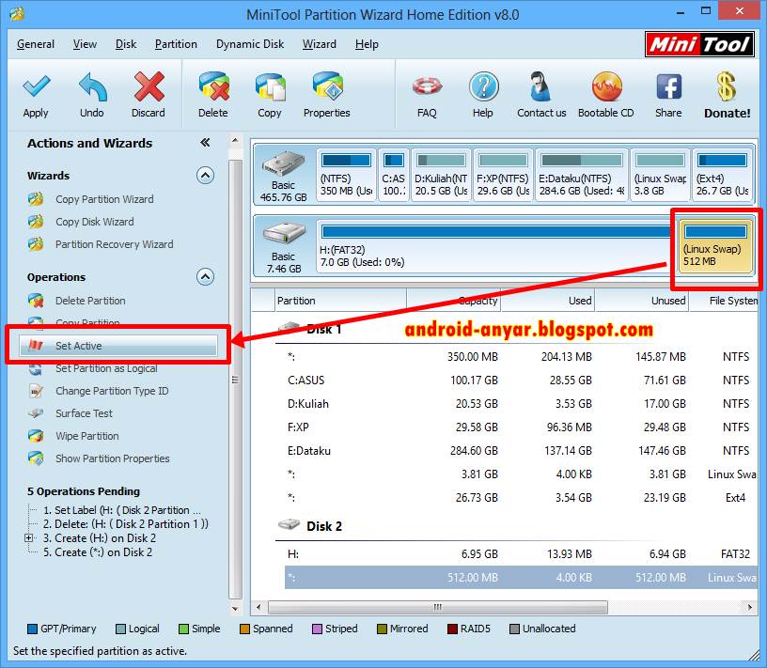
Task: Collapse the Wizards section
Action: coord(205,175)
